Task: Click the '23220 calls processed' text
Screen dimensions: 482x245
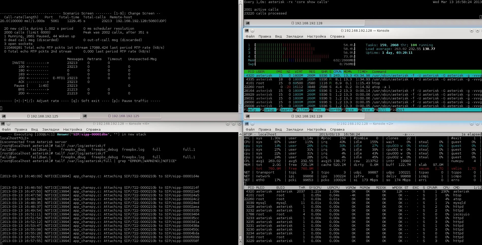Action: pyautogui.click(x=265, y=13)
